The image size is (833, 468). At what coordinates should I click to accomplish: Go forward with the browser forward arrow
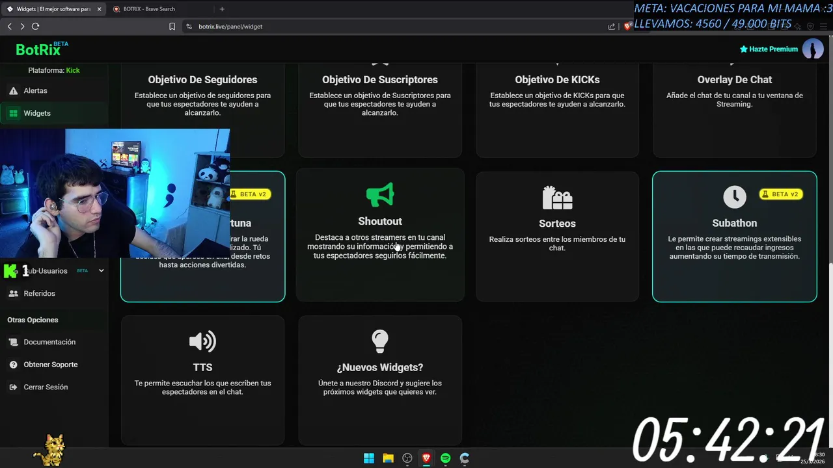(x=22, y=26)
